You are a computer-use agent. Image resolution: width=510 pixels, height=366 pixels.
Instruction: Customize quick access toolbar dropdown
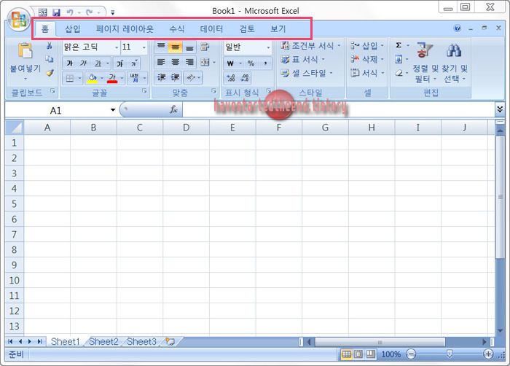click(112, 13)
